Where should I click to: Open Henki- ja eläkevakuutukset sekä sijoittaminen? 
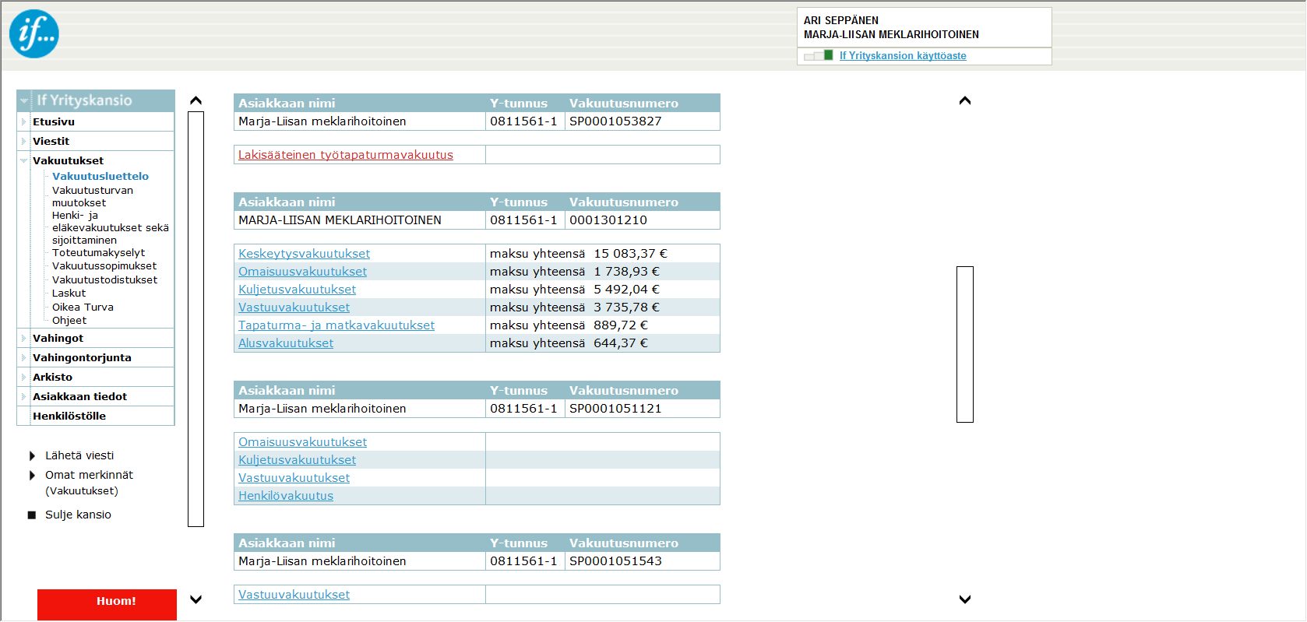point(110,227)
